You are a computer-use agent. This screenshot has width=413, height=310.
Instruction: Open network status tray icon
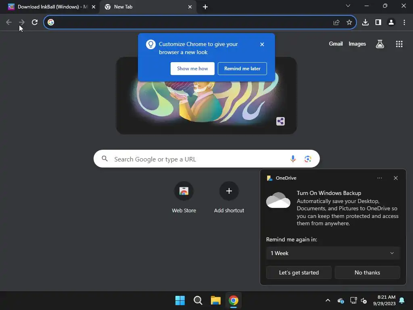point(353,300)
